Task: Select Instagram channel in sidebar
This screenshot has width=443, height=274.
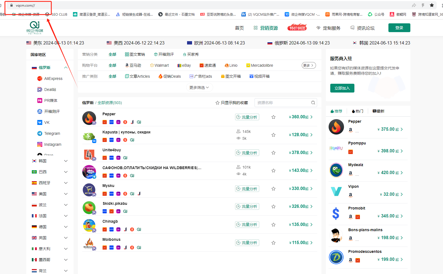Action: pyautogui.click(x=49, y=144)
